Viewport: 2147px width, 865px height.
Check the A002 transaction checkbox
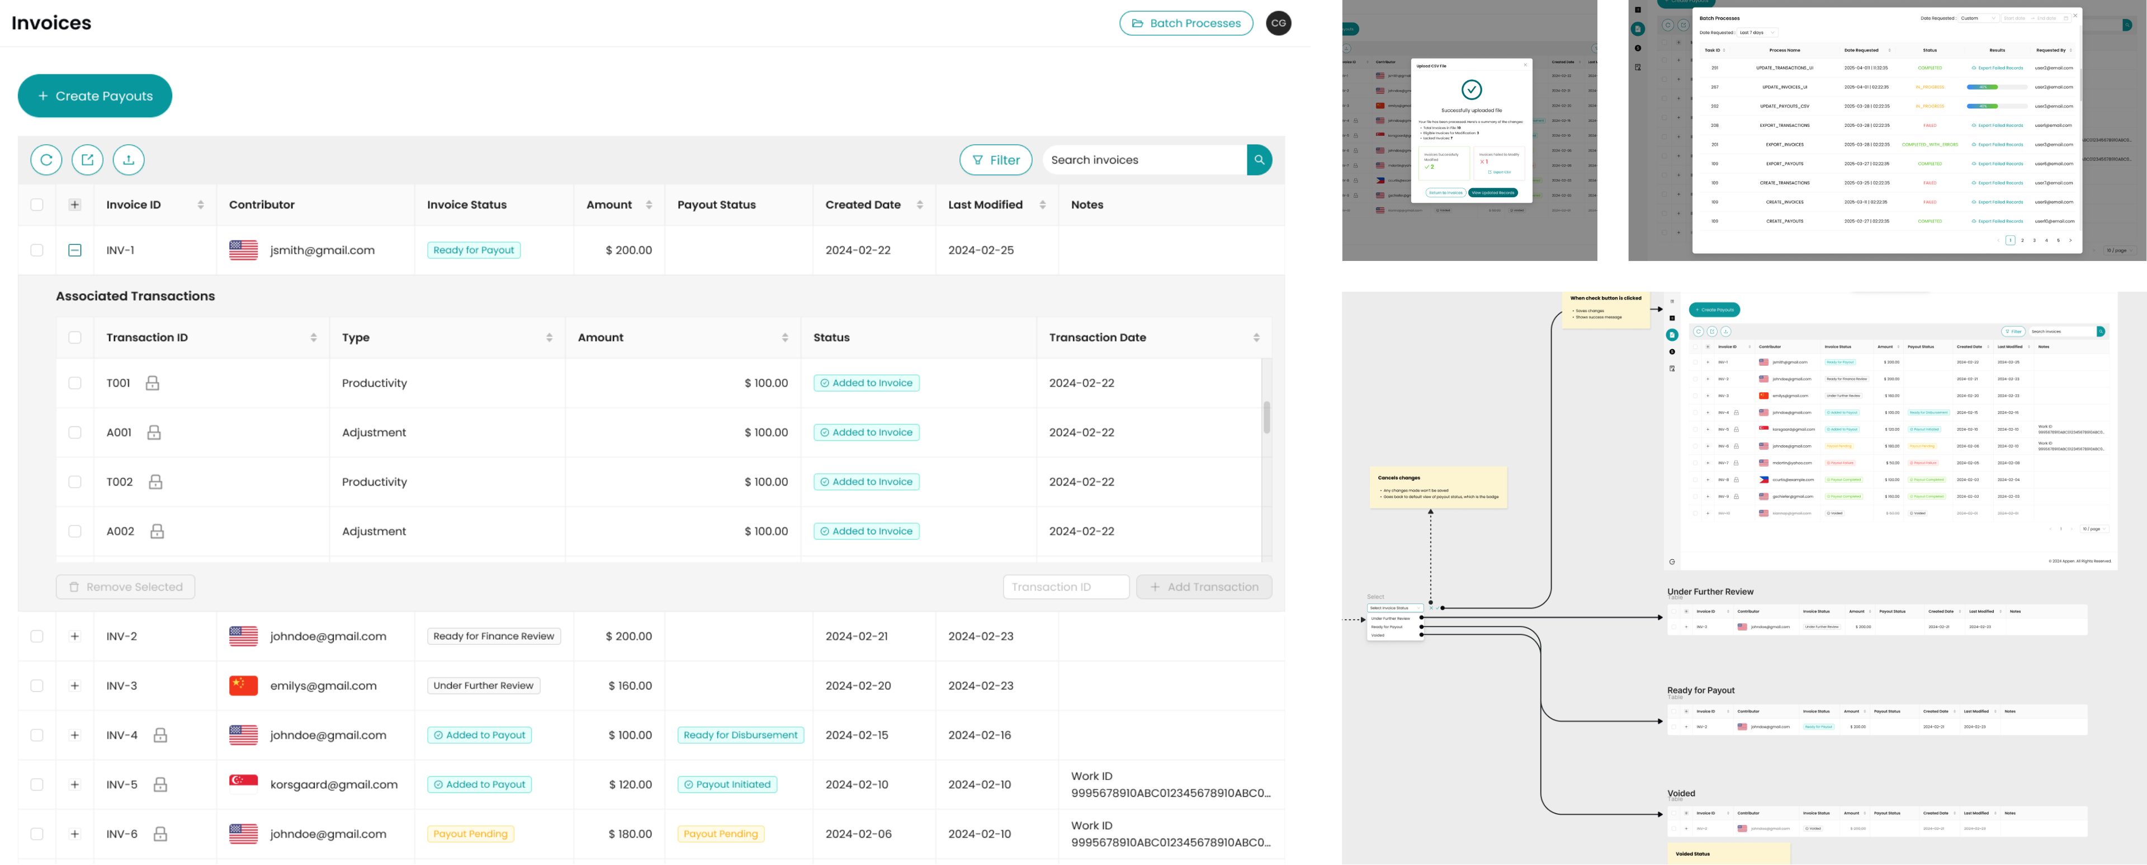point(75,531)
